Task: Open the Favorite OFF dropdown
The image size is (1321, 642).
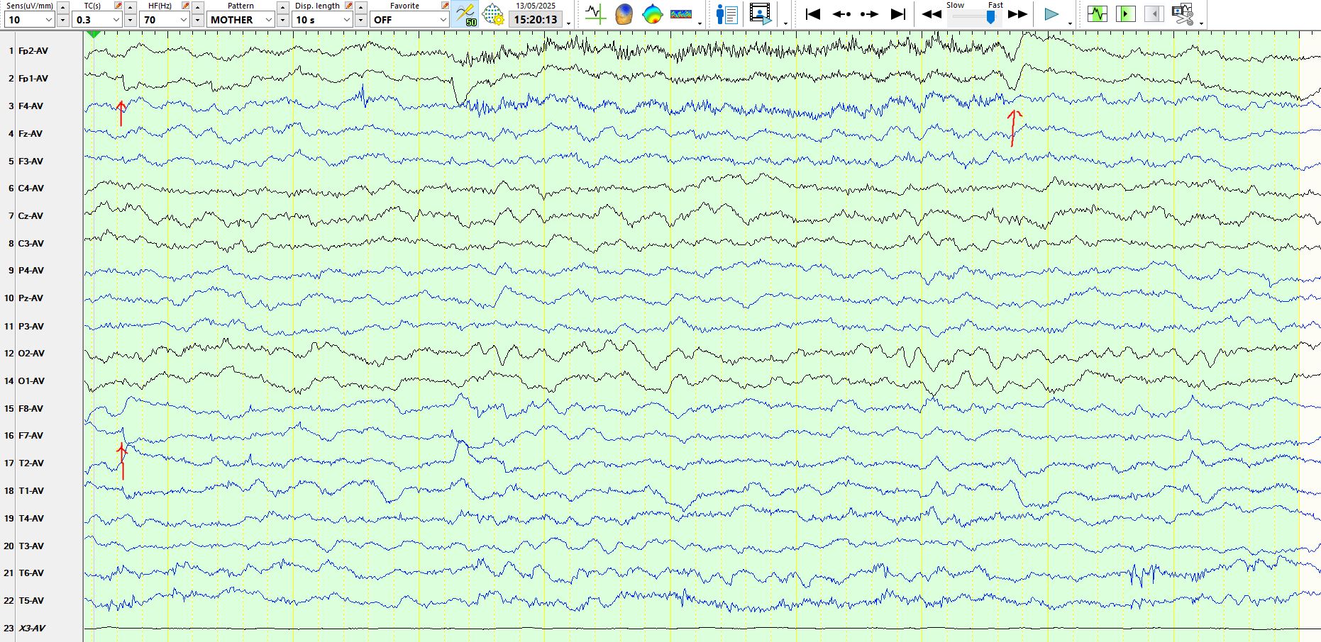Action: [x=409, y=20]
